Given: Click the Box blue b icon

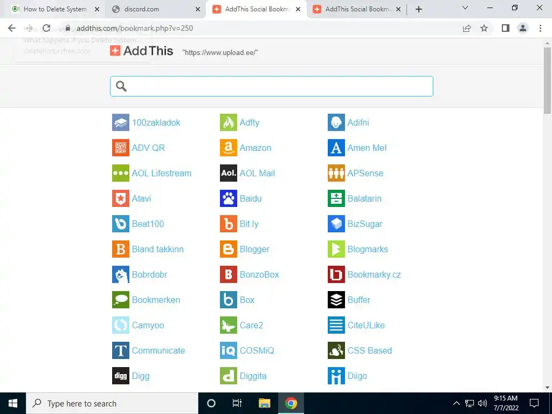Looking at the screenshot, I should 228,300.
